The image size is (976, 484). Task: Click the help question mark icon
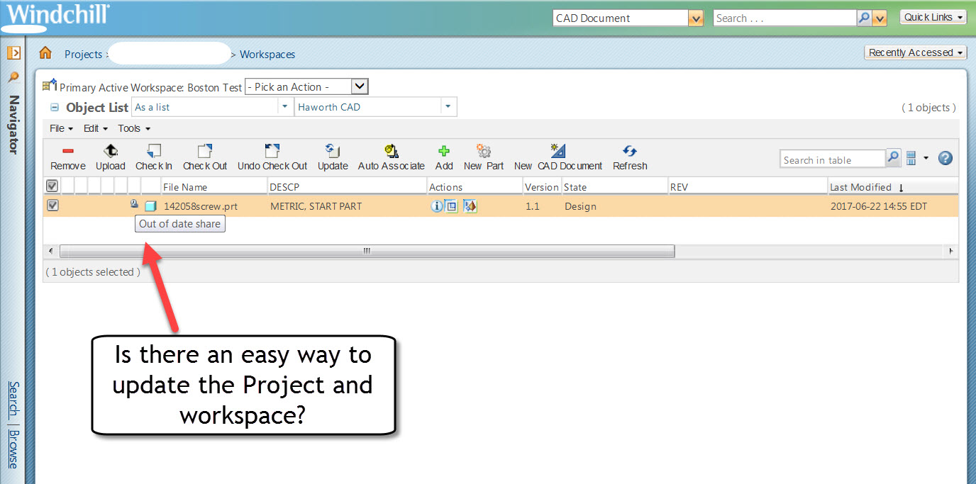[945, 158]
